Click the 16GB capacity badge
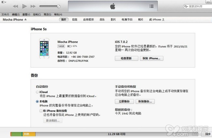The image size is (212, 138). 61,46
